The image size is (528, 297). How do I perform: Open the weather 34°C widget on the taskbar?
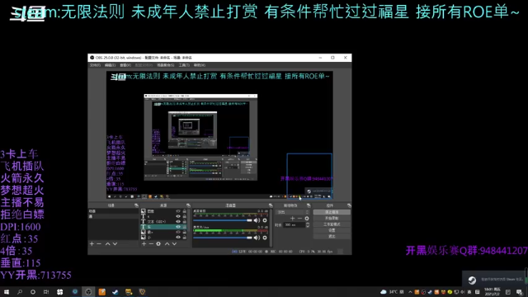coord(392,292)
